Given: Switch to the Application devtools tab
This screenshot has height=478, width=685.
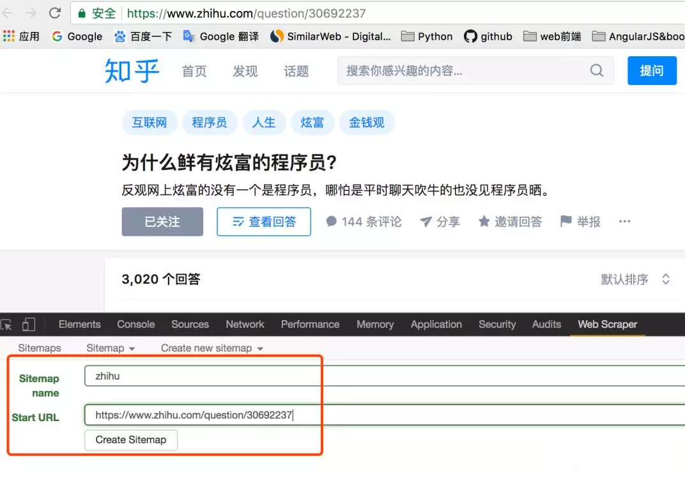Looking at the screenshot, I should tap(436, 324).
